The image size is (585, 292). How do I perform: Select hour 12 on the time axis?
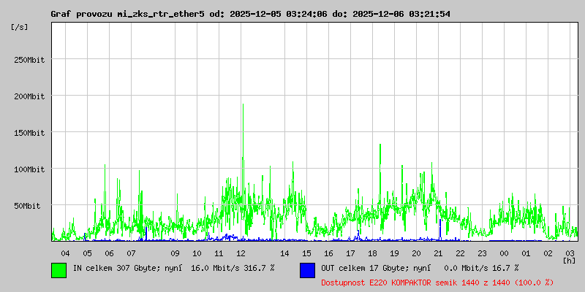(x=241, y=253)
